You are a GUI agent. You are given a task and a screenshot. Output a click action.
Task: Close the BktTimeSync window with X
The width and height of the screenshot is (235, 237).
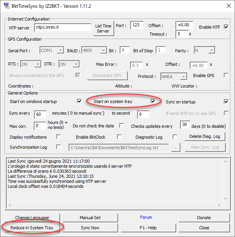click(229, 6)
